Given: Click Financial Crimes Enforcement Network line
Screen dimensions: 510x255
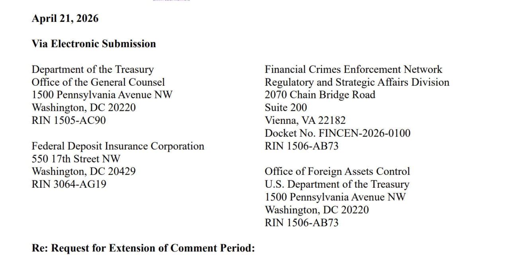Looking at the screenshot, I should click(x=353, y=69).
